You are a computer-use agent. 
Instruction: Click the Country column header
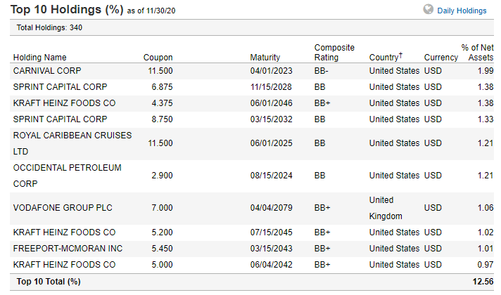(x=386, y=57)
